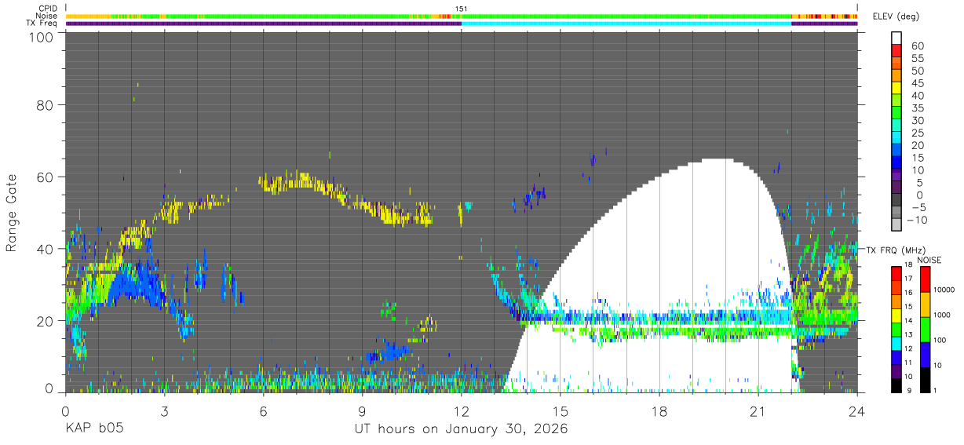Click UT hours axis tick 6
The image size is (964, 445).
[x=263, y=410]
